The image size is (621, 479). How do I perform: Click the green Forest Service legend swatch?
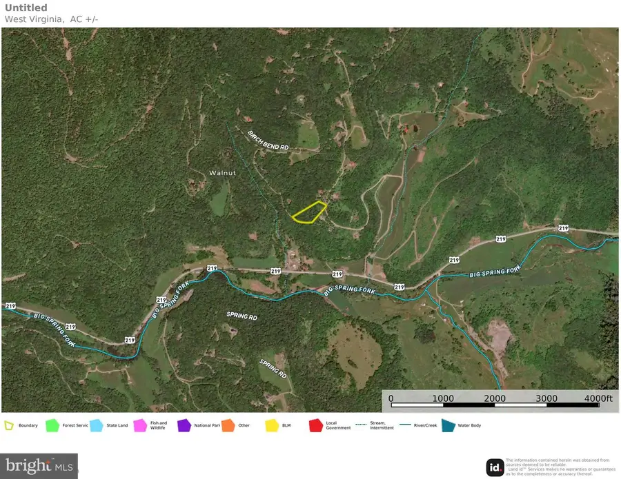(52, 426)
